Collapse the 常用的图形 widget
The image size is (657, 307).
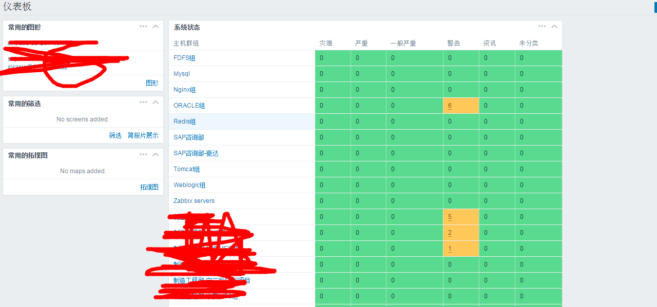point(156,27)
